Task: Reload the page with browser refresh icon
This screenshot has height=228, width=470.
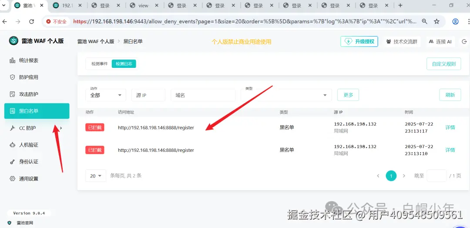Action: click(x=31, y=21)
